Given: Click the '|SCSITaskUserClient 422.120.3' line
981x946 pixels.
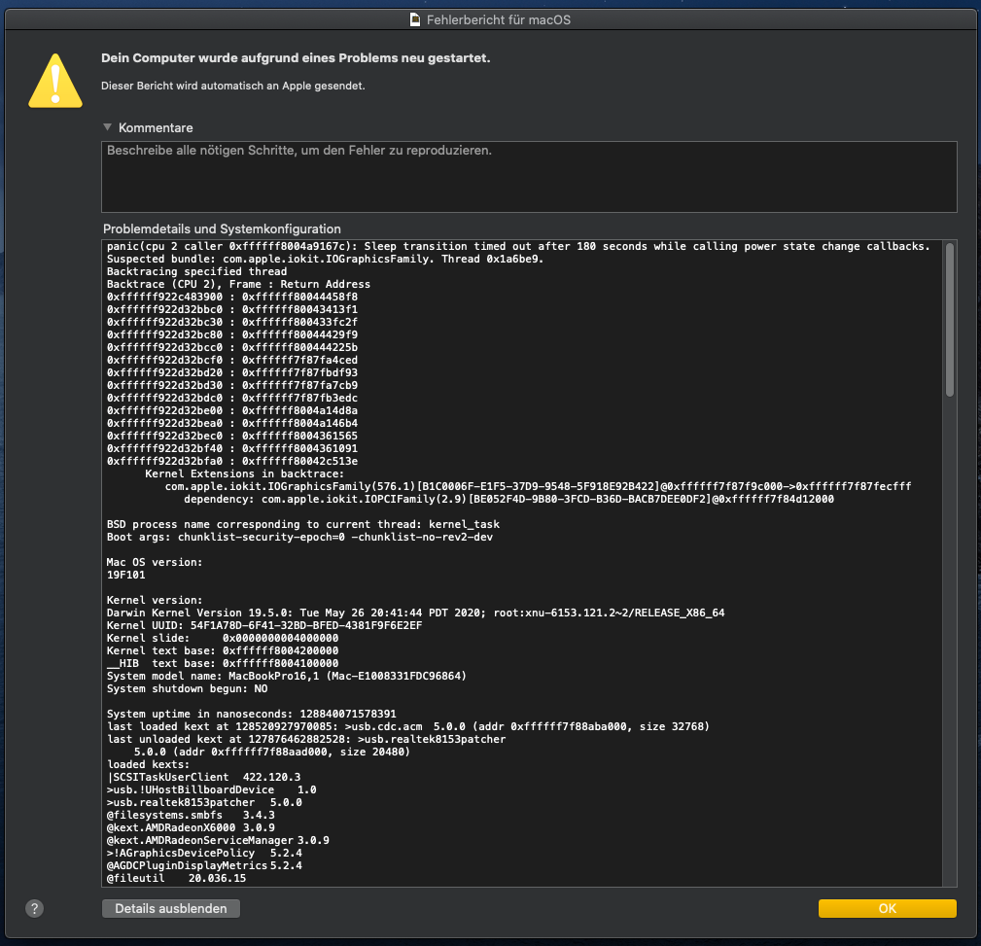Looking at the screenshot, I should tap(204, 777).
